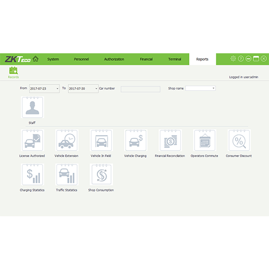Open the Shop Consumption report
Image resolution: width=269 pixels, height=269 pixels.
(101, 174)
